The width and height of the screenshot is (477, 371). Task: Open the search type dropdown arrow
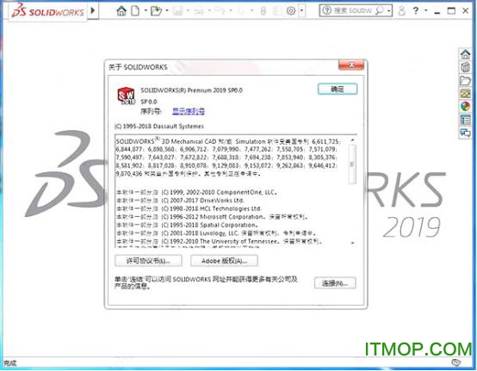(389, 11)
